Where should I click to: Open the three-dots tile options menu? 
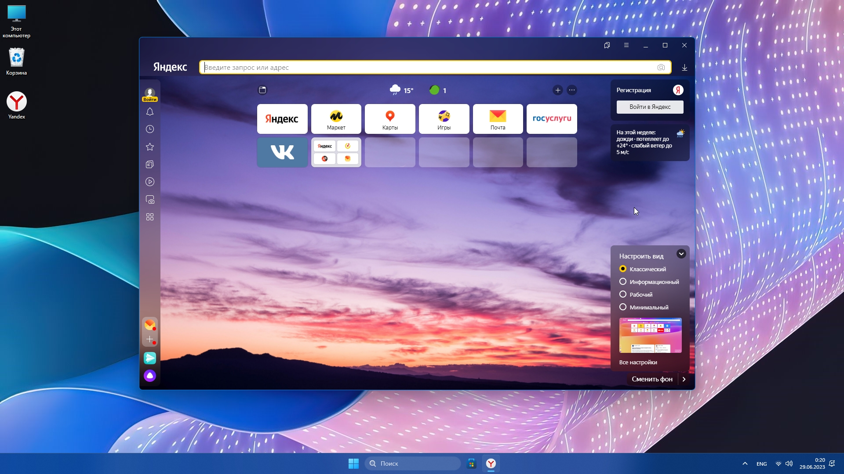point(572,90)
